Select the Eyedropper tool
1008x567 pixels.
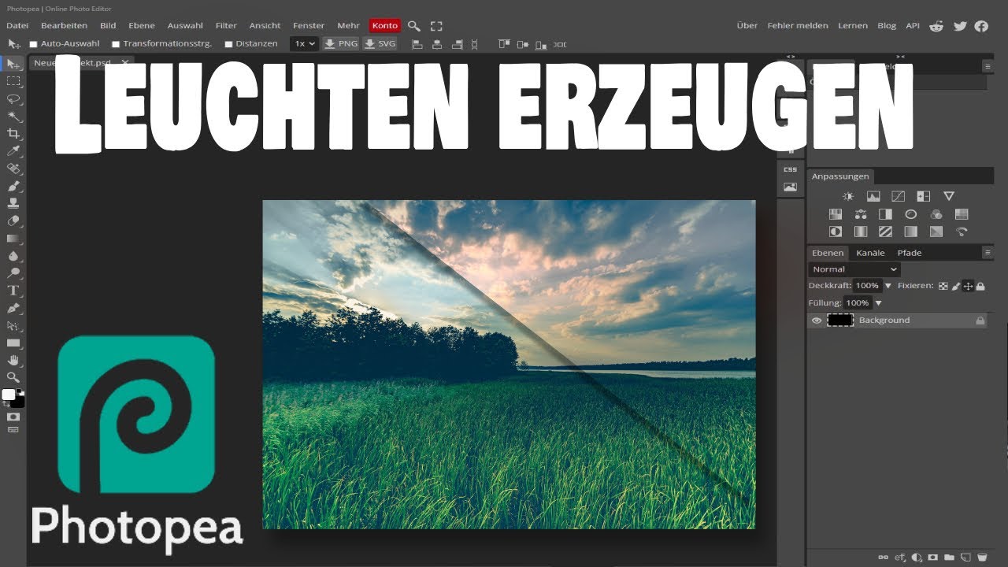pos(13,150)
